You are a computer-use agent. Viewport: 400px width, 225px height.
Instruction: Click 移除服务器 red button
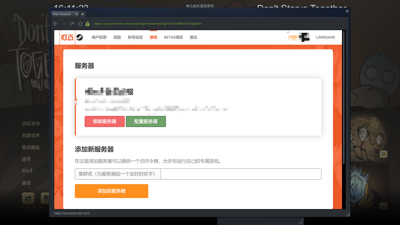105,121
